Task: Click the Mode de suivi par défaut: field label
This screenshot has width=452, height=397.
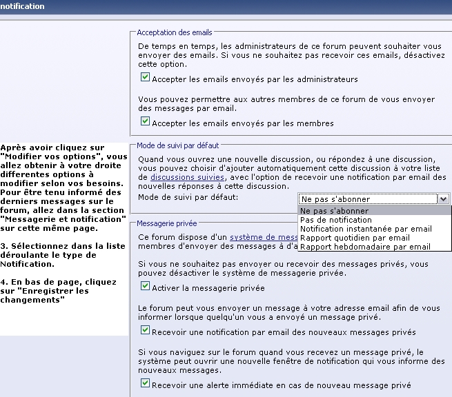Action: (188, 198)
